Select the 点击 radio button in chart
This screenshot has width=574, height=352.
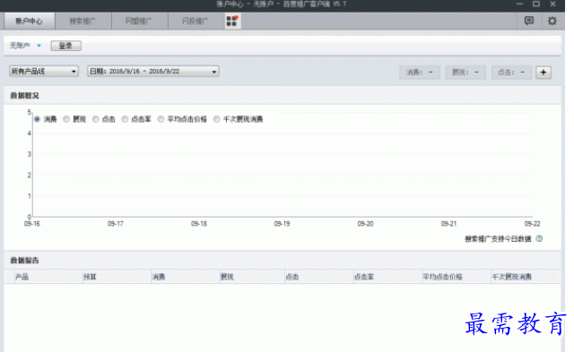point(96,119)
